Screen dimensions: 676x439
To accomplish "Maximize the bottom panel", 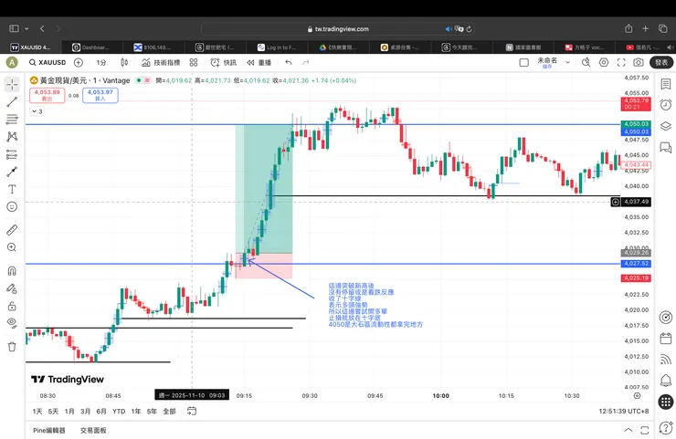I will pos(645,430).
